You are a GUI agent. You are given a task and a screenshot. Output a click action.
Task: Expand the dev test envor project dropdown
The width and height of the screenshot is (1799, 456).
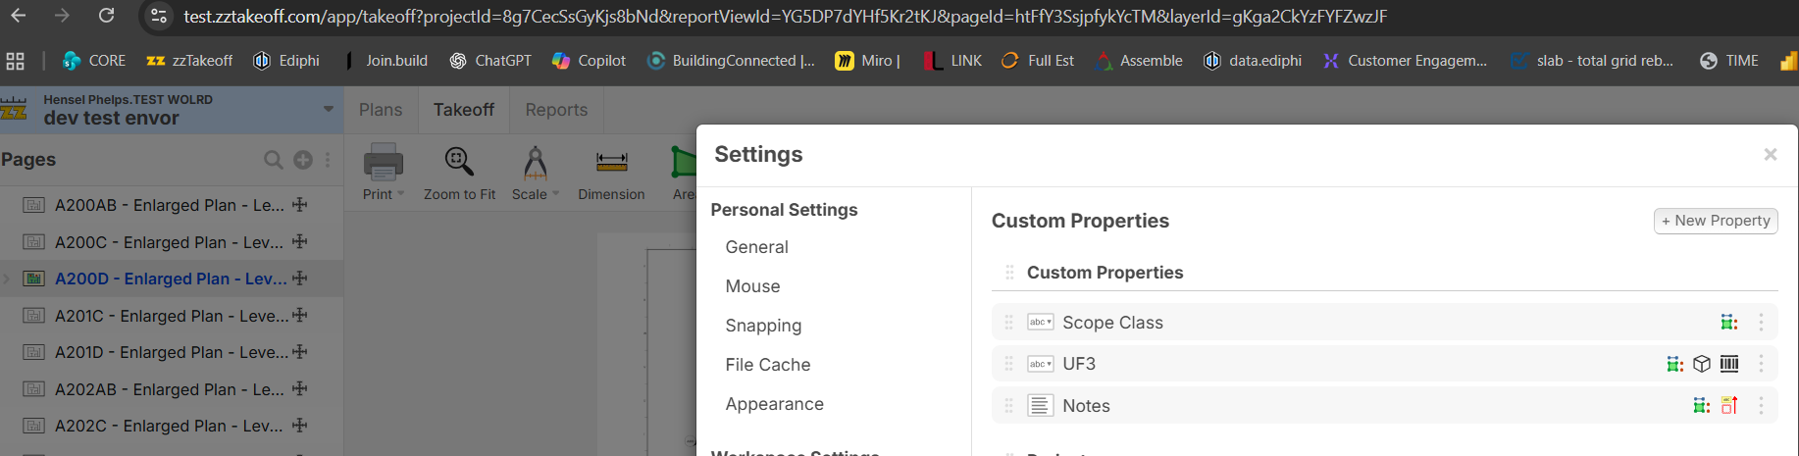(x=329, y=109)
